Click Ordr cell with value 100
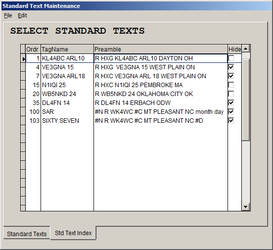 pyautogui.click(x=33, y=111)
